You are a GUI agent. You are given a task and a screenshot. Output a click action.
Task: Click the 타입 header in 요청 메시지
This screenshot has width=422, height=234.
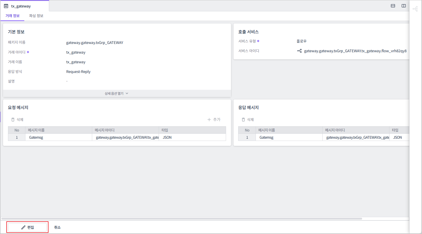[x=192, y=130]
